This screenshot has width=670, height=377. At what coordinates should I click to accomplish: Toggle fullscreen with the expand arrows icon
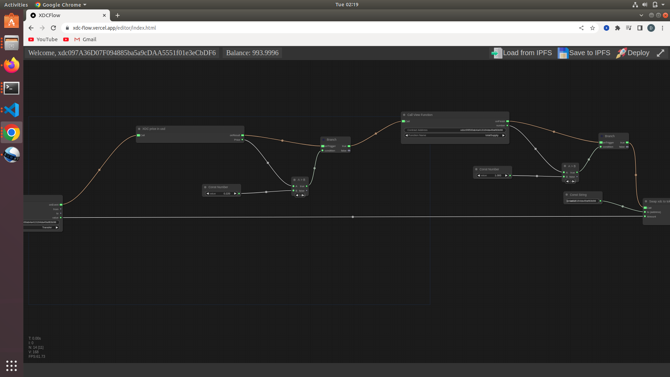(661, 53)
